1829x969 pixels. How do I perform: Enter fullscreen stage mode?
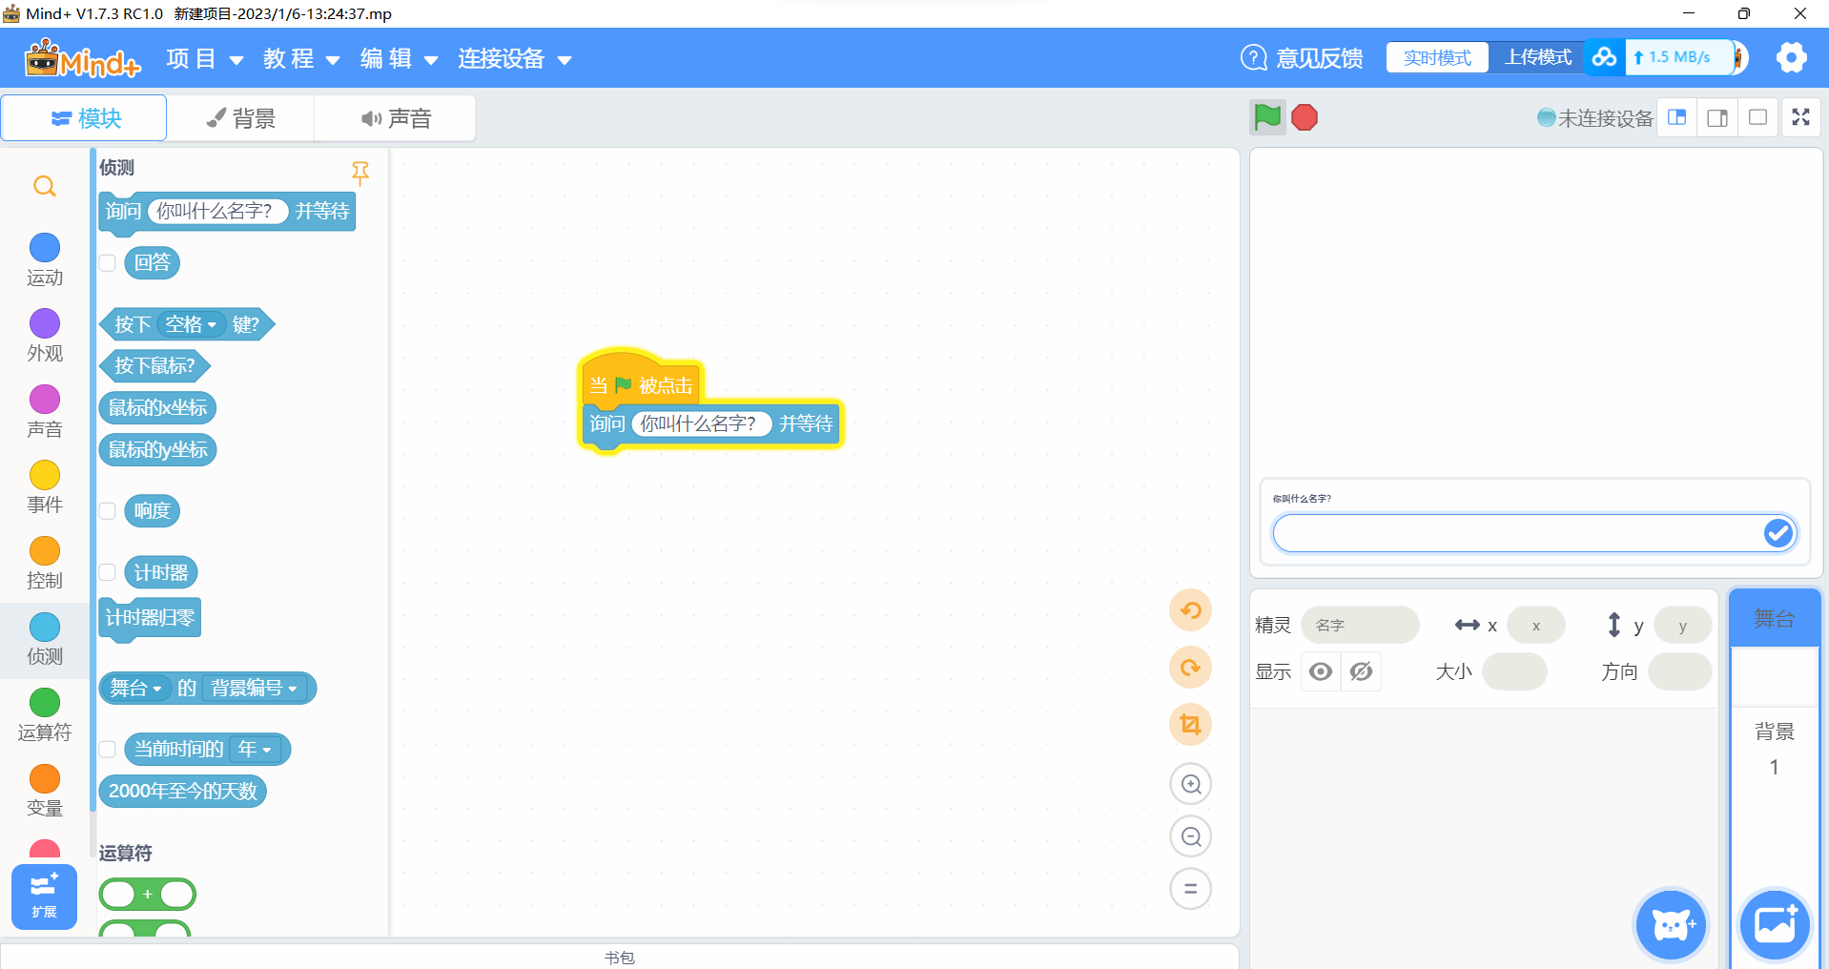point(1801,117)
